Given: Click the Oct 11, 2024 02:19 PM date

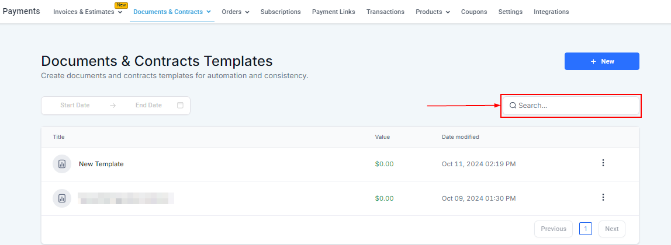Looking at the screenshot, I should coord(479,164).
